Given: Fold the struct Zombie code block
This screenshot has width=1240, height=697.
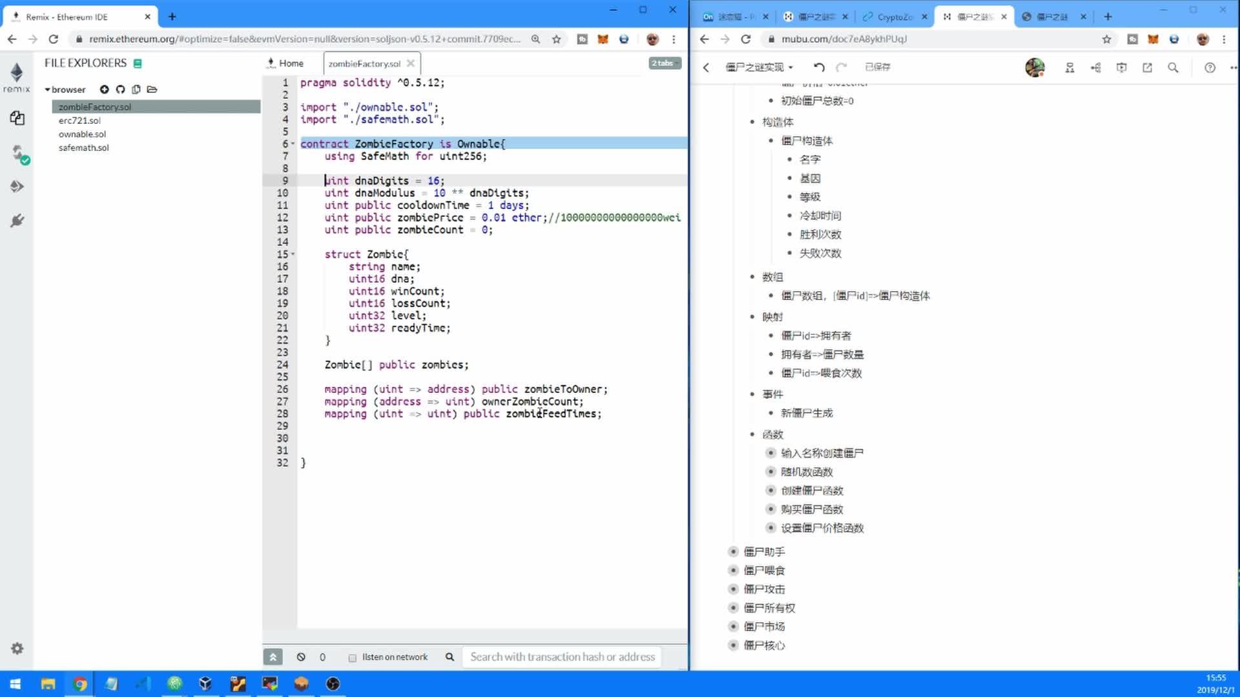Looking at the screenshot, I should [293, 254].
